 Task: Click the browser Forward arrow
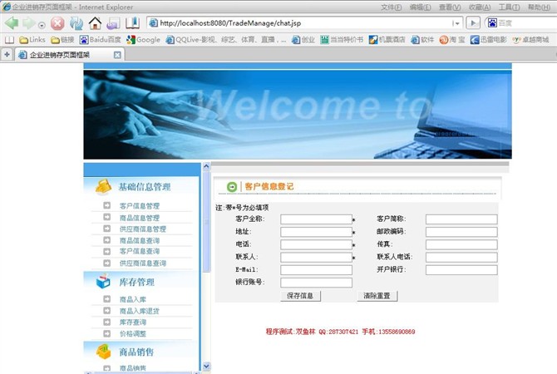(29, 23)
